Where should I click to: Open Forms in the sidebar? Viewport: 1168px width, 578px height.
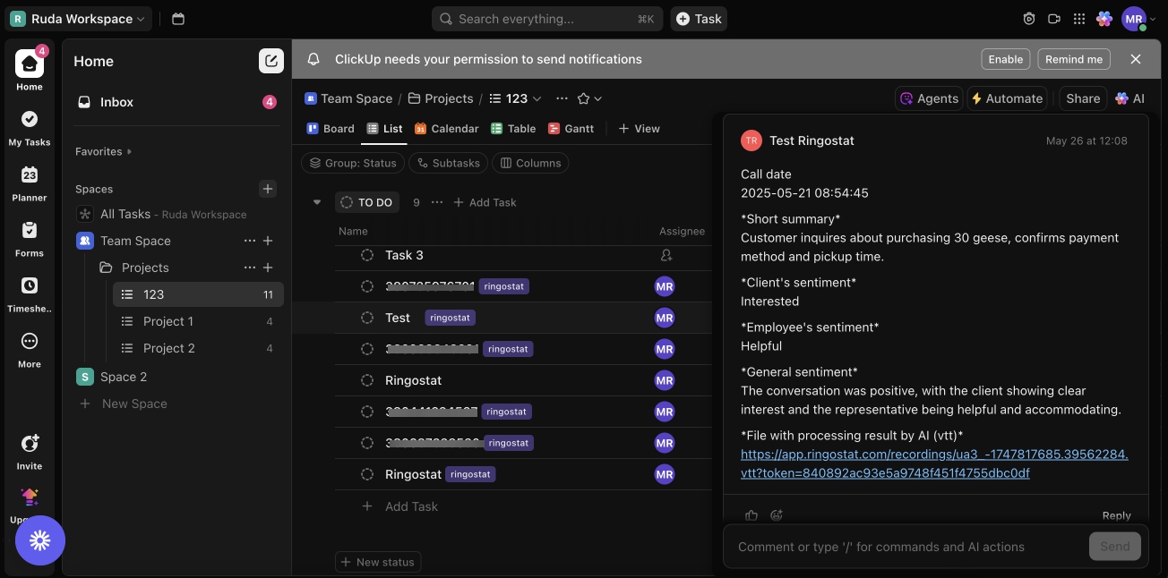pos(30,237)
